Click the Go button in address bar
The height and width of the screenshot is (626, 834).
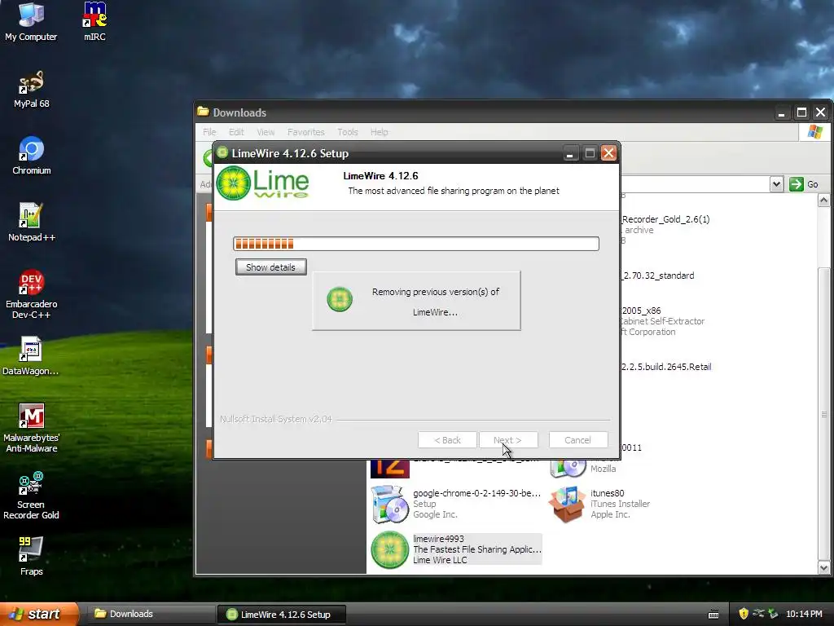pyautogui.click(x=804, y=184)
